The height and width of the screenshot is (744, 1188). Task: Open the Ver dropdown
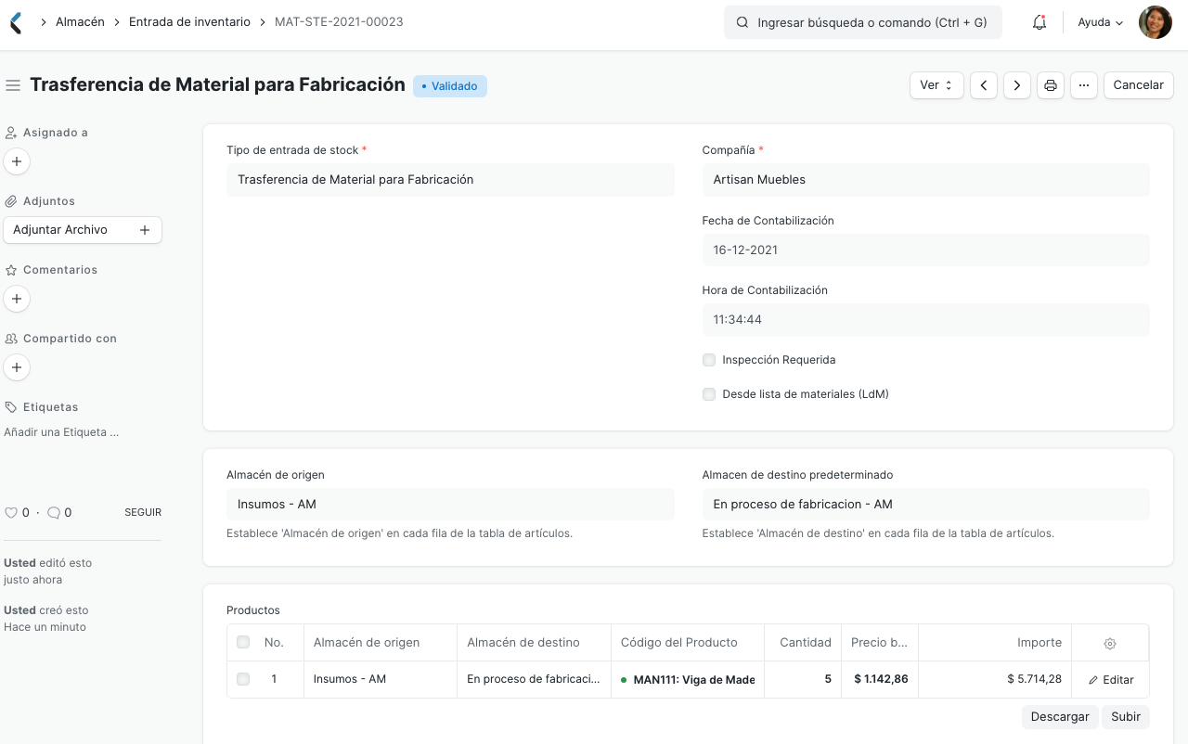pos(936,85)
